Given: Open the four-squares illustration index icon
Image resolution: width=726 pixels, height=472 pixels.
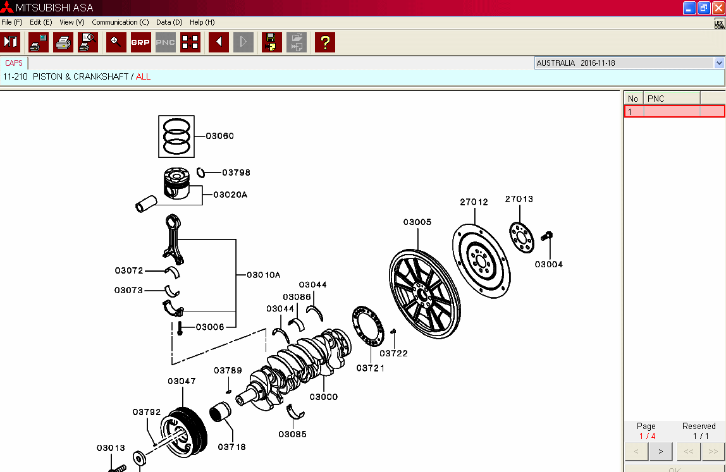Looking at the screenshot, I should (190, 42).
